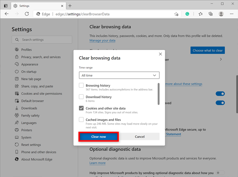238x177 pixels.
Task: Click the Clear now button
Action: tap(98, 137)
